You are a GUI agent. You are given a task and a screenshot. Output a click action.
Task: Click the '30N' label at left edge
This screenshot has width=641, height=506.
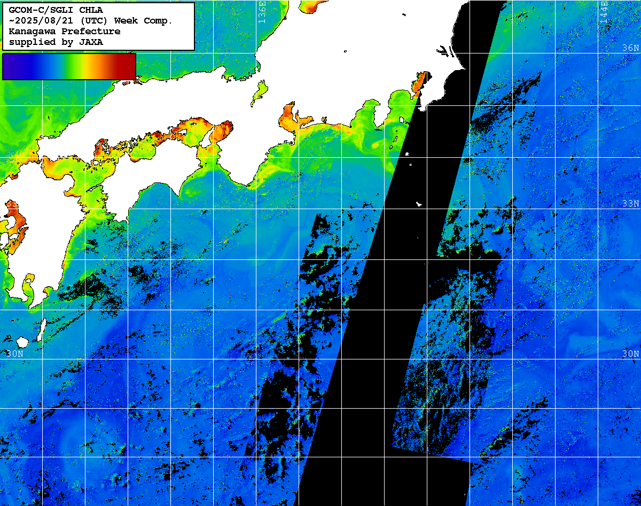click(15, 354)
